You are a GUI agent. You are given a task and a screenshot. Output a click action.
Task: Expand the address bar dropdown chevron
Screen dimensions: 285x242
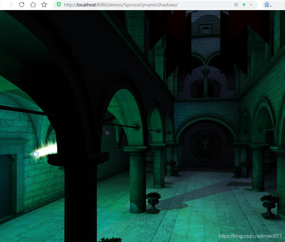pyautogui.click(x=251, y=5)
